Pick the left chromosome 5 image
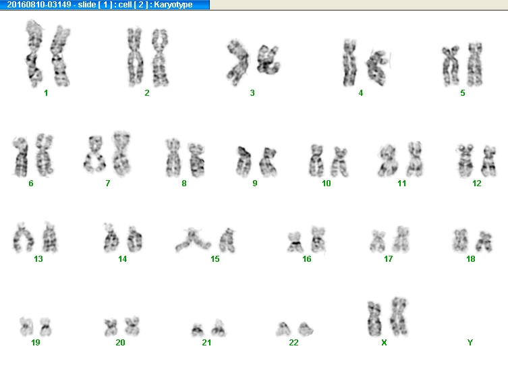Screen dimensions: 508x388 pos(451,66)
